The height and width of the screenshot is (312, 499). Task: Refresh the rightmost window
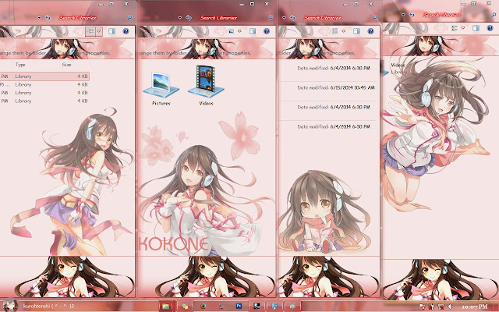coord(412,15)
